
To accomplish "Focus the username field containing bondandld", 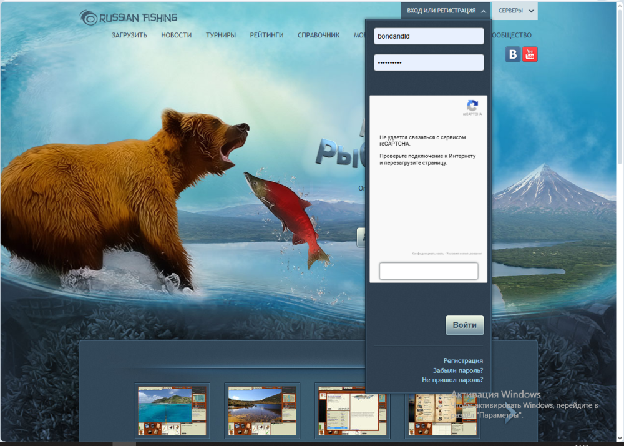I will click(429, 36).
